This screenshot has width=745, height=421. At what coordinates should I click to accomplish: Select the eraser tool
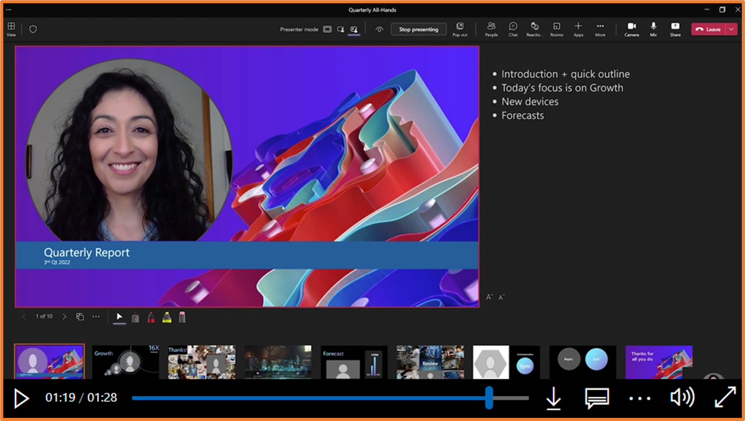pyautogui.click(x=182, y=317)
